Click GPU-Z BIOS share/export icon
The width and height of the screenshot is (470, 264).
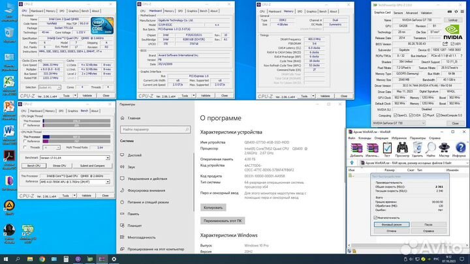[x=445, y=44]
